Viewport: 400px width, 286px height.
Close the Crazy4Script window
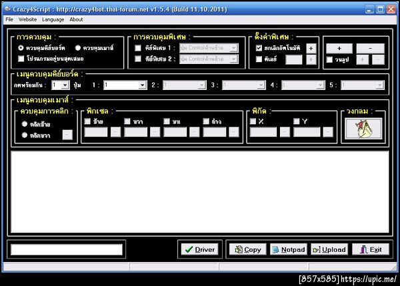pyautogui.click(x=391, y=9)
